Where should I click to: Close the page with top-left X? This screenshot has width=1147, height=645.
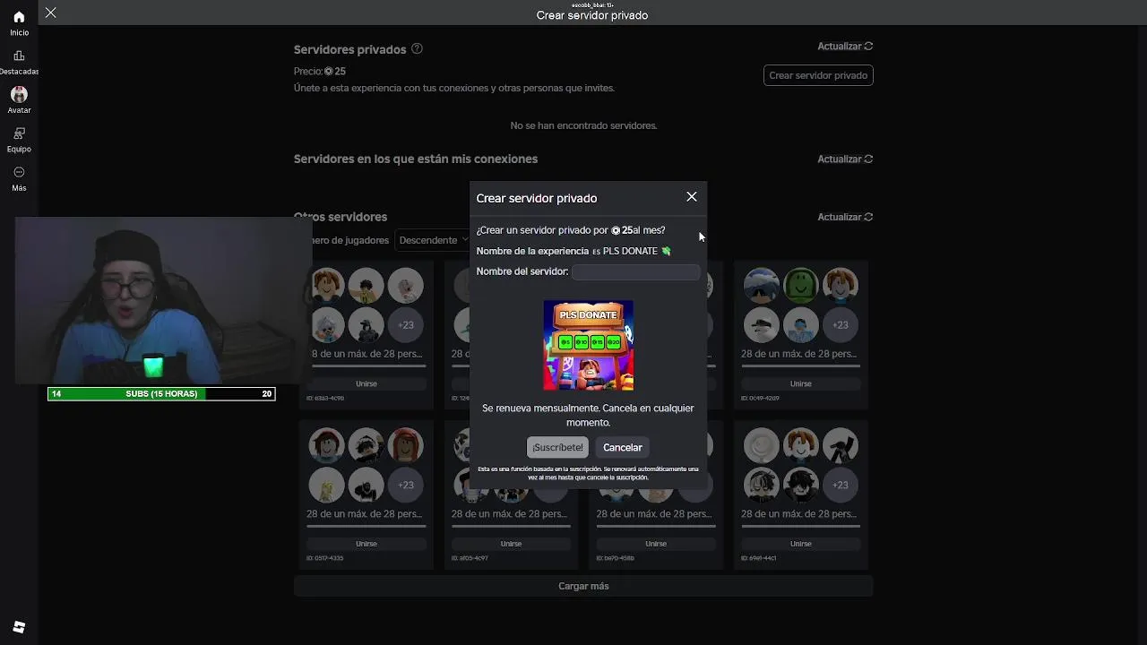(51, 13)
